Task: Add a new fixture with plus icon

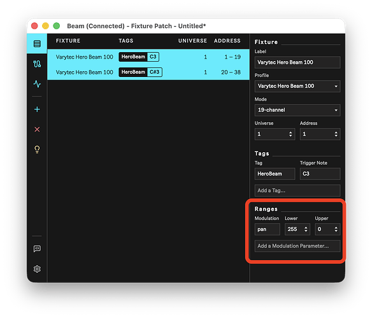Action: (37, 109)
